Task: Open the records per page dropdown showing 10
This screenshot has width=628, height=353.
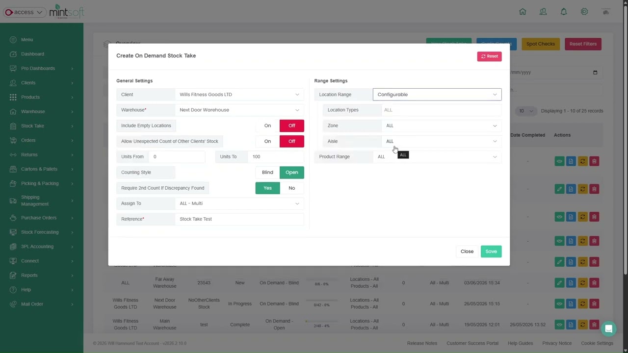Action: pyautogui.click(x=525, y=111)
